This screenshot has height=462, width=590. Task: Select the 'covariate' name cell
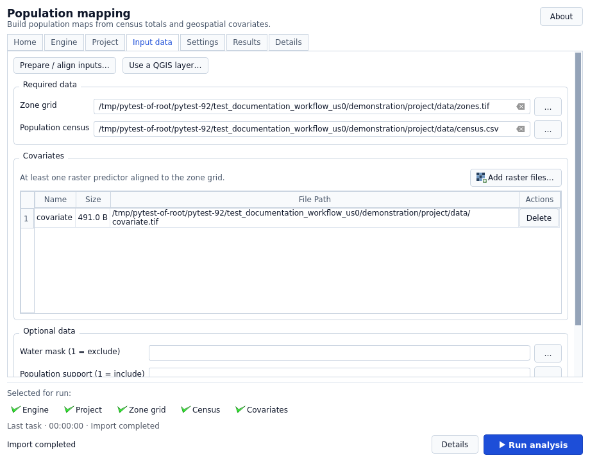click(55, 218)
